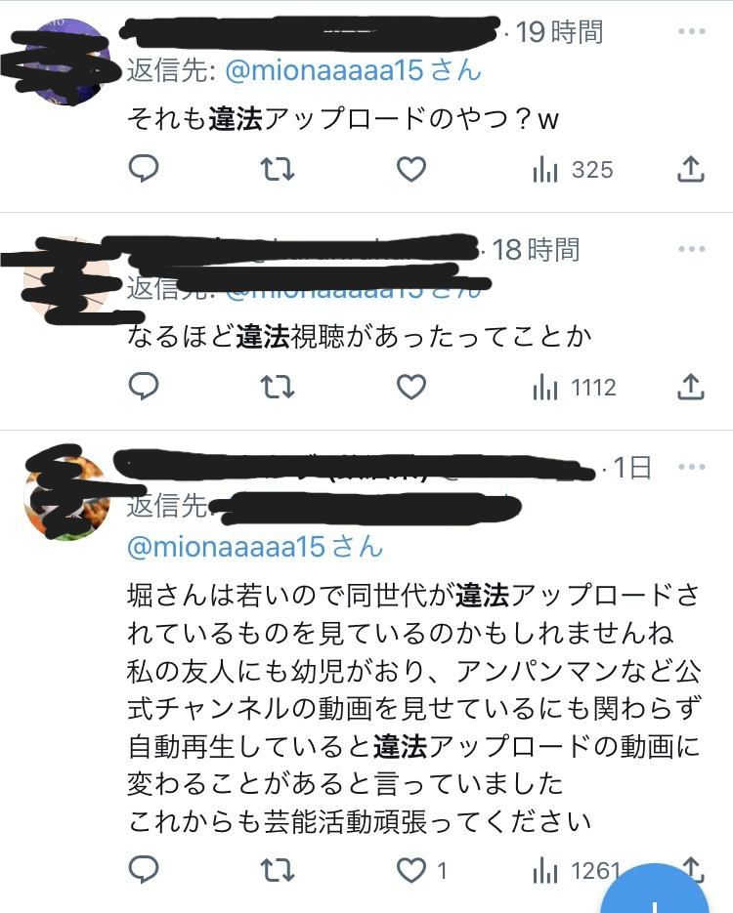733x913 pixels.
Task: Like the tweet with 325 views
Action: coord(411,170)
